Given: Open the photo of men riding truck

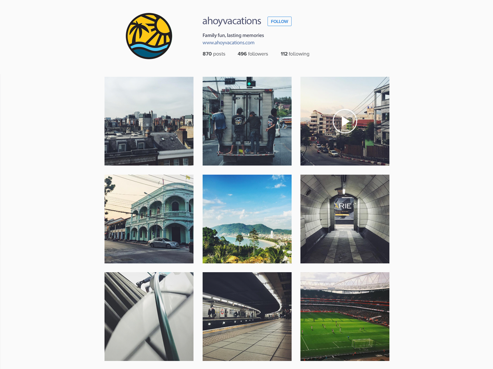Looking at the screenshot, I should [x=247, y=121].
